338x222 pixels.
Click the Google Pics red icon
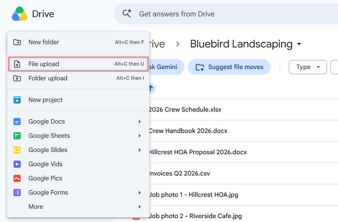[x=17, y=178]
